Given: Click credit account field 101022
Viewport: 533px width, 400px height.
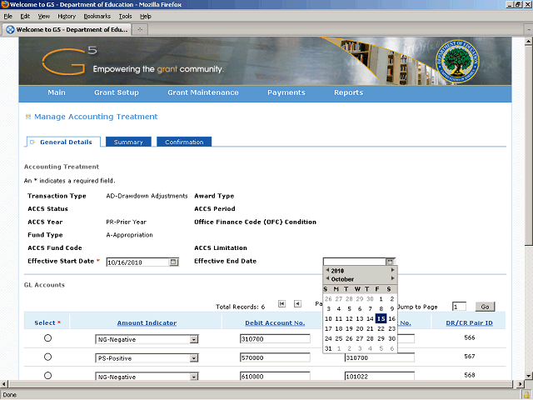Looking at the screenshot, I should pos(380,376).
